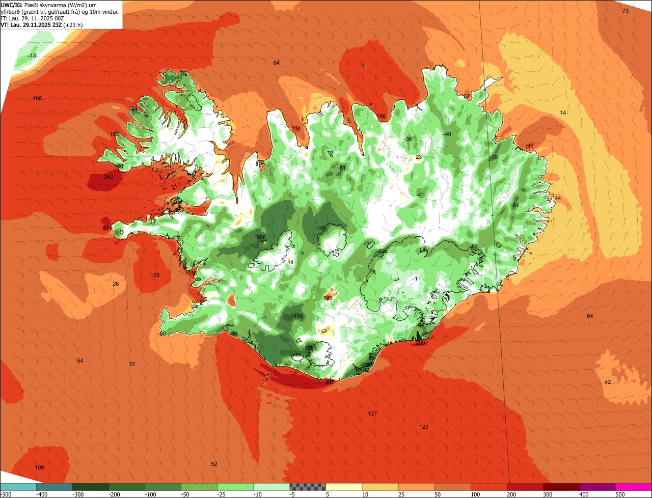Image resolution: width=652 pixels, height=498 pixels.
Task: Click the purple 400 to 500 legend swatch
Action: pyautogui.click(x=597, y=487)
